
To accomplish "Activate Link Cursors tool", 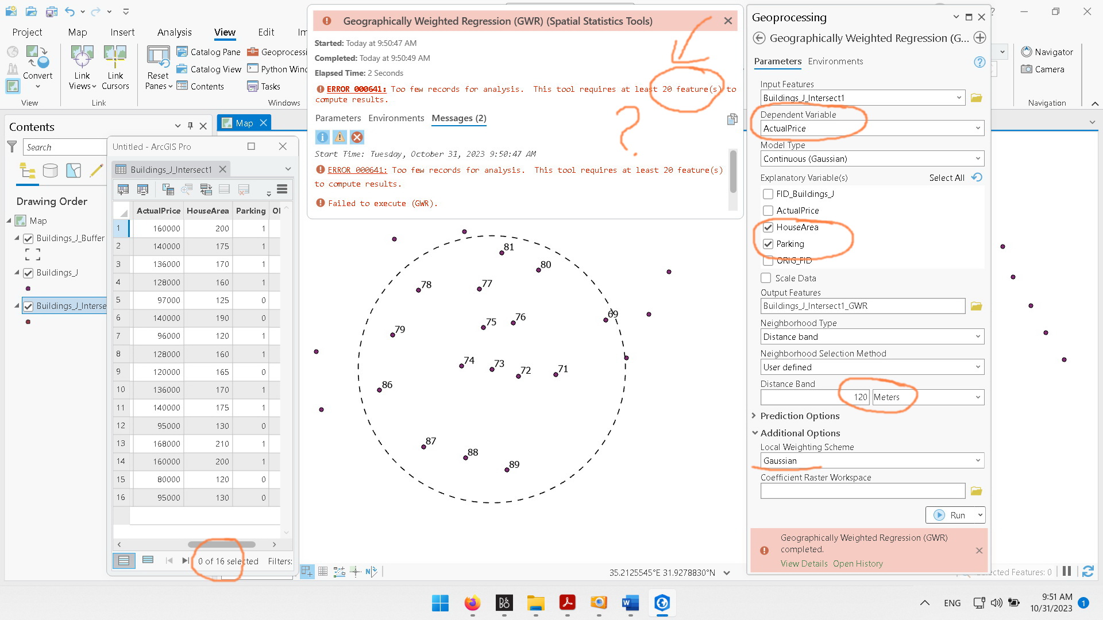I will (115, 68).
